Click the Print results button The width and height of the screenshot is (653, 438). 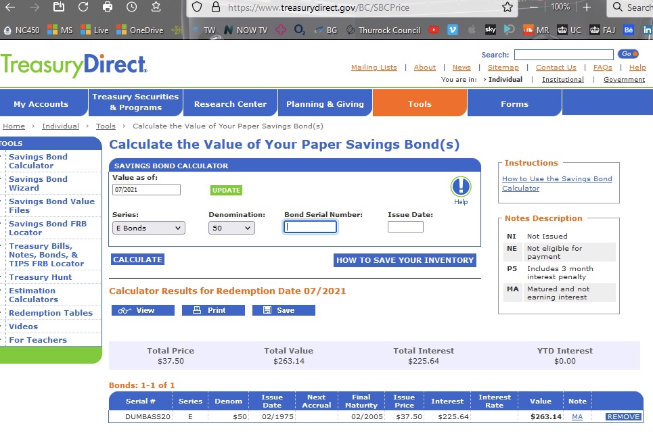point(213,310)
